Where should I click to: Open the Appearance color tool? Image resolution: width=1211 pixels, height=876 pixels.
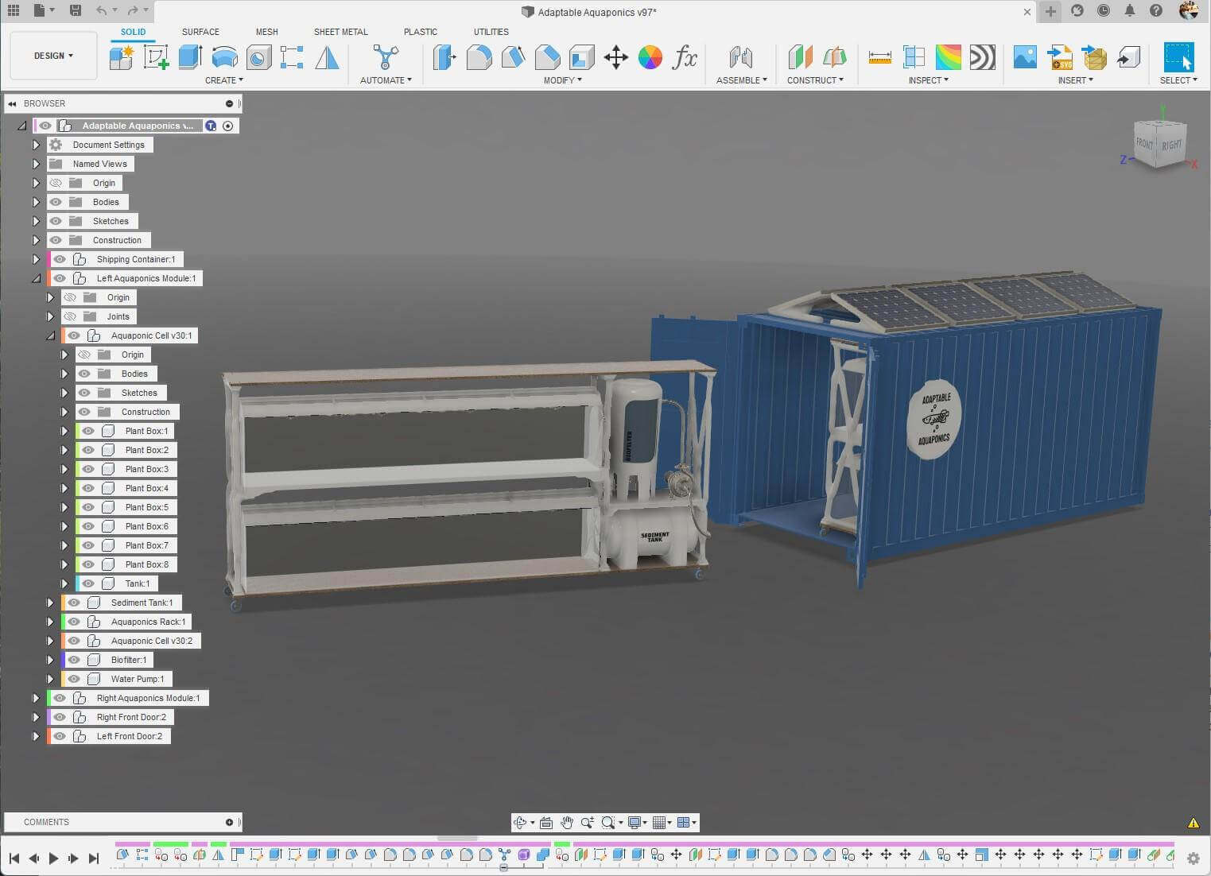click(650, 57)
